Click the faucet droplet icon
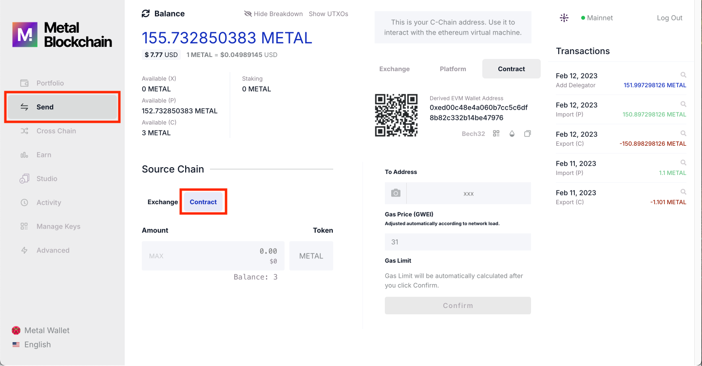Viewport: 702px width, 366px height. [512, 134]
